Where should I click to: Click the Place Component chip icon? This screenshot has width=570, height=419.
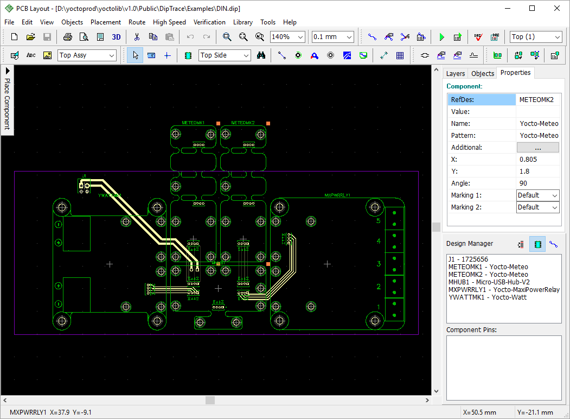(x=188, y=55)
